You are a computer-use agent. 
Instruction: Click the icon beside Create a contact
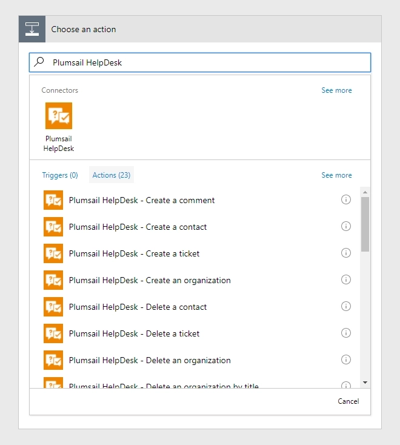[x=53, y=227]
